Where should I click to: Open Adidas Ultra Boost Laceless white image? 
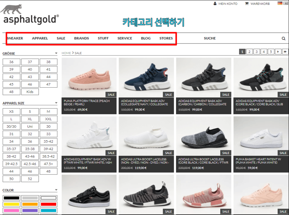pos(146,136)
